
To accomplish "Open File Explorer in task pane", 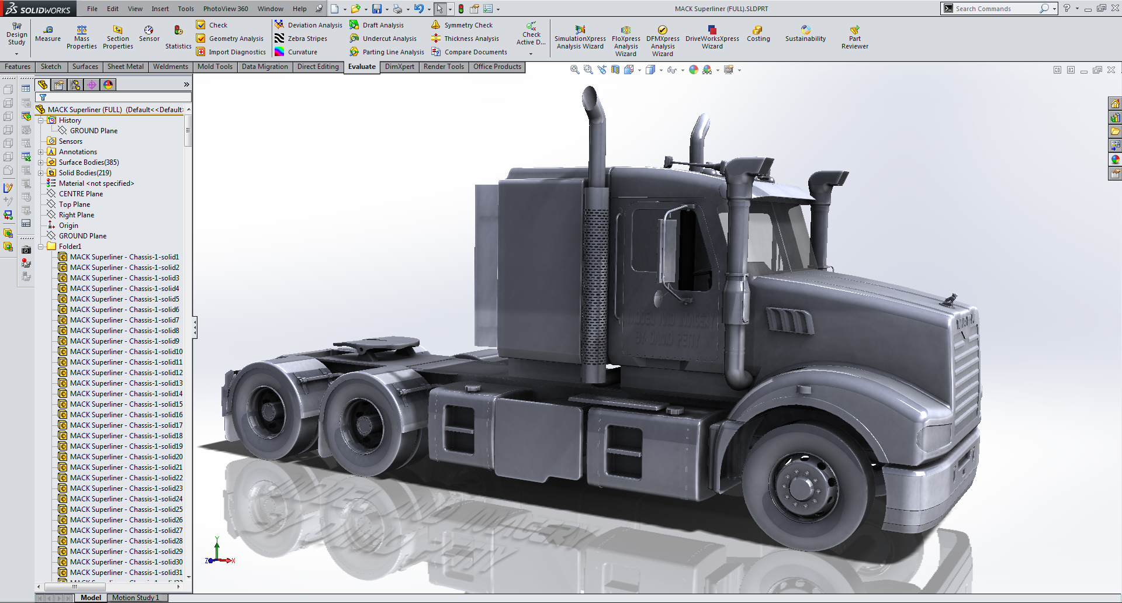I will (x=1115, y=131).
